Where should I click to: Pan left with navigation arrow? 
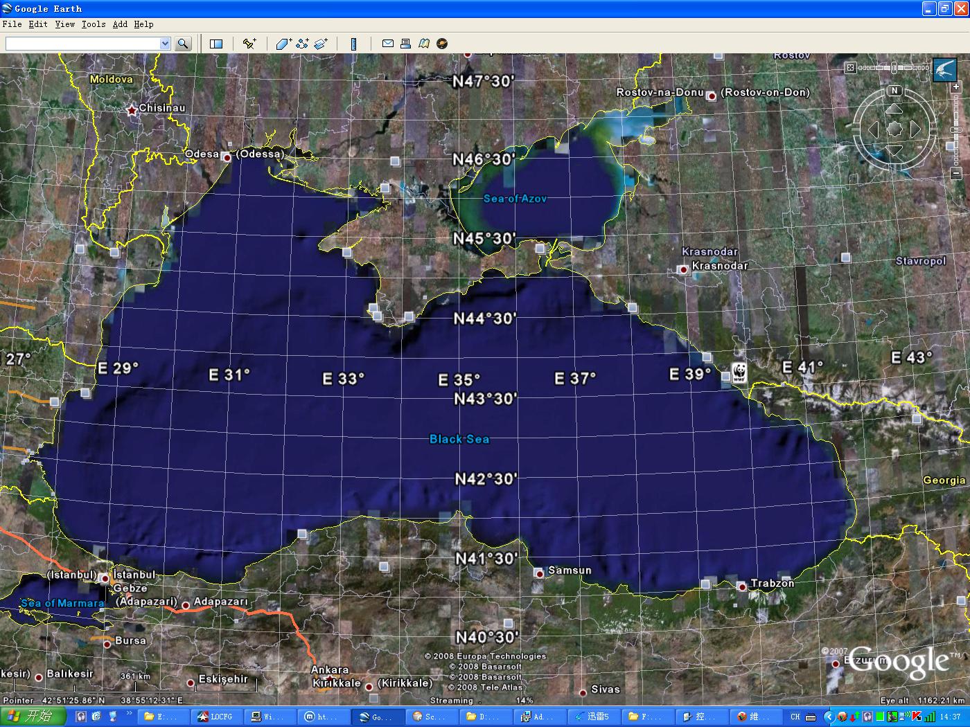coord(873,129)
